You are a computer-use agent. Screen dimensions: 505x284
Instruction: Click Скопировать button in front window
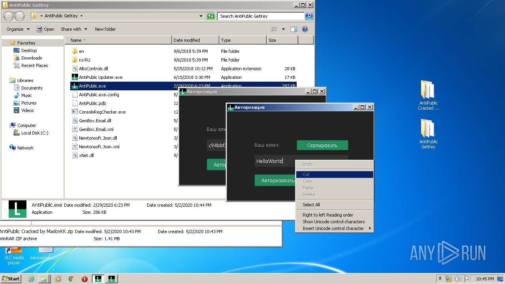coord(322,145)
